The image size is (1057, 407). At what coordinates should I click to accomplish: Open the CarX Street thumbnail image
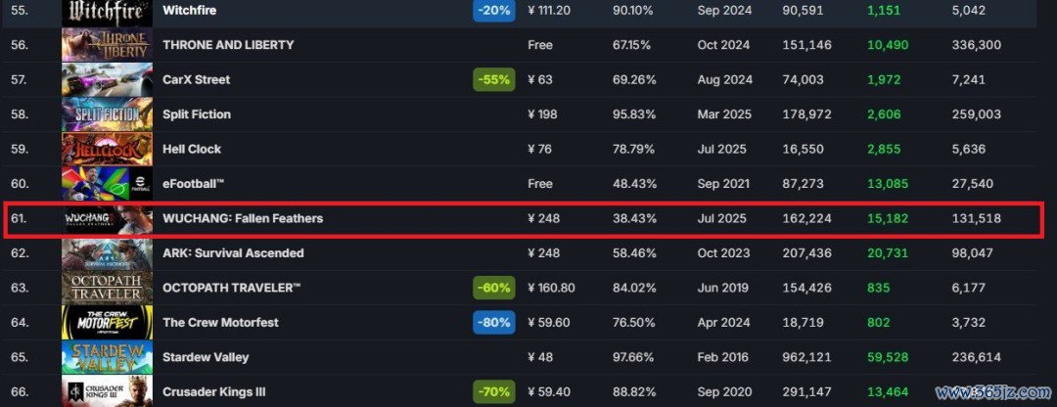click(x=108, y=79)
